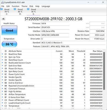Open the Help menu
Image resolution: width=107 pixels, height=110 pixels.
click(x=37, y=6)
